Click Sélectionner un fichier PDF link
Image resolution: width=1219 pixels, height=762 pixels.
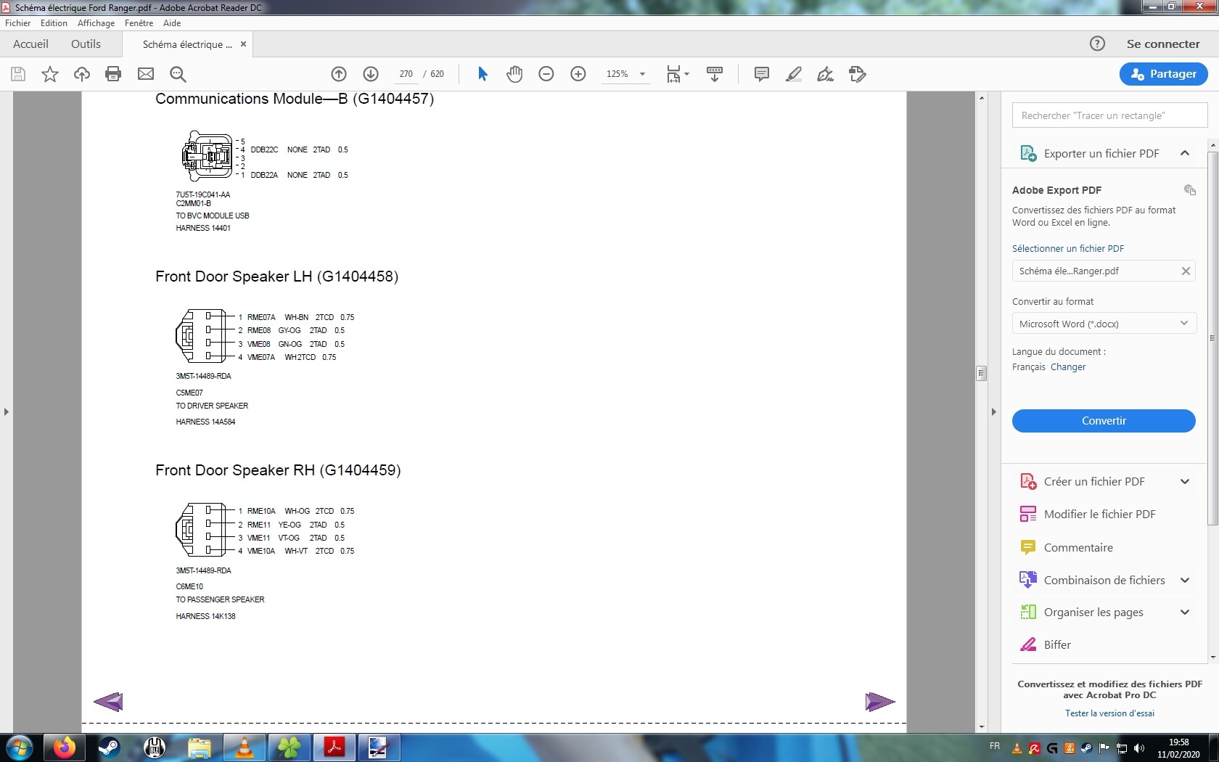click(x=1068, y=248)
